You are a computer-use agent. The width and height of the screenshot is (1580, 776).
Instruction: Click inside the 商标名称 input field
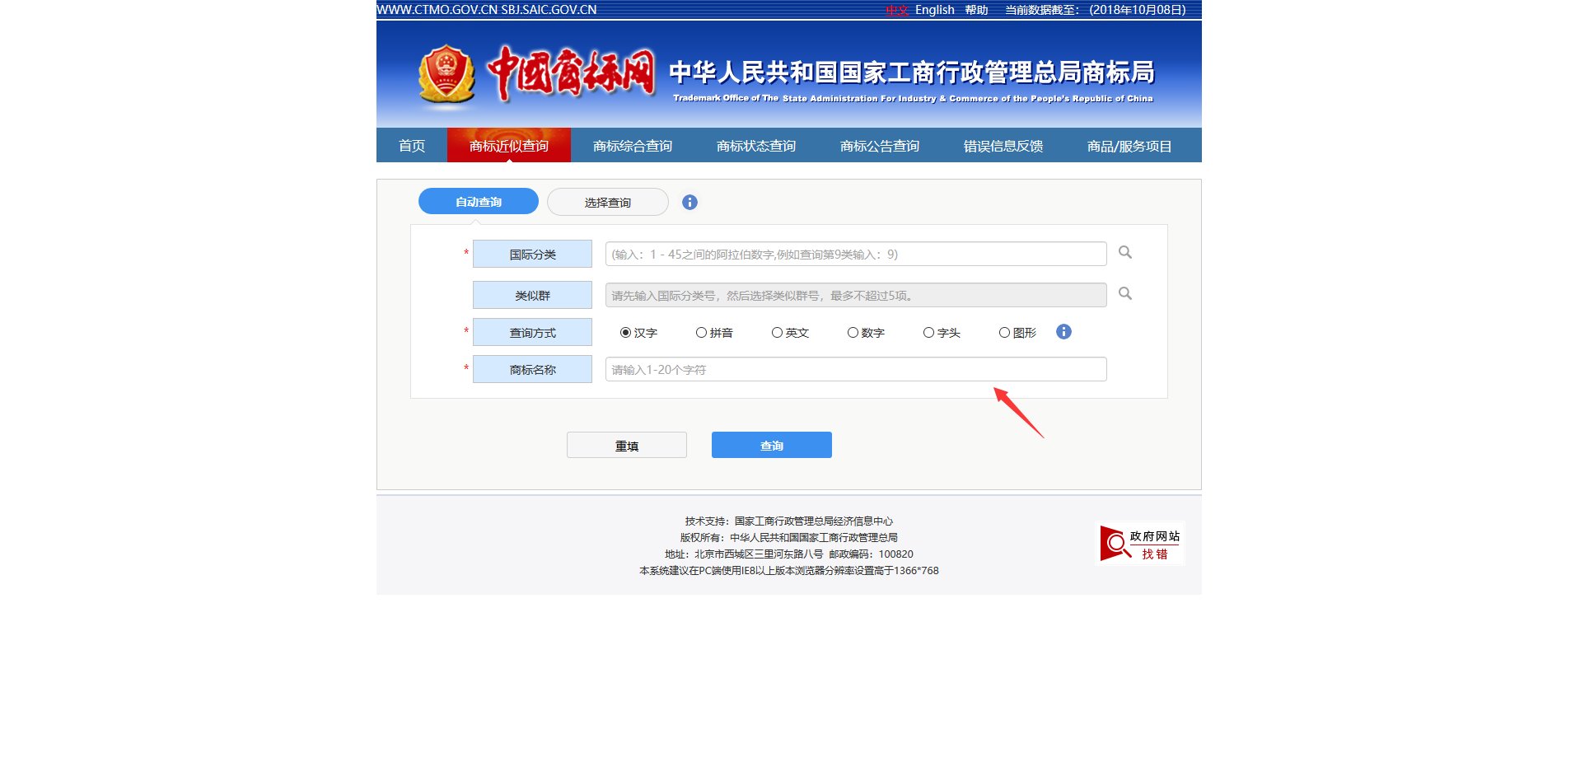click(855, 369)
